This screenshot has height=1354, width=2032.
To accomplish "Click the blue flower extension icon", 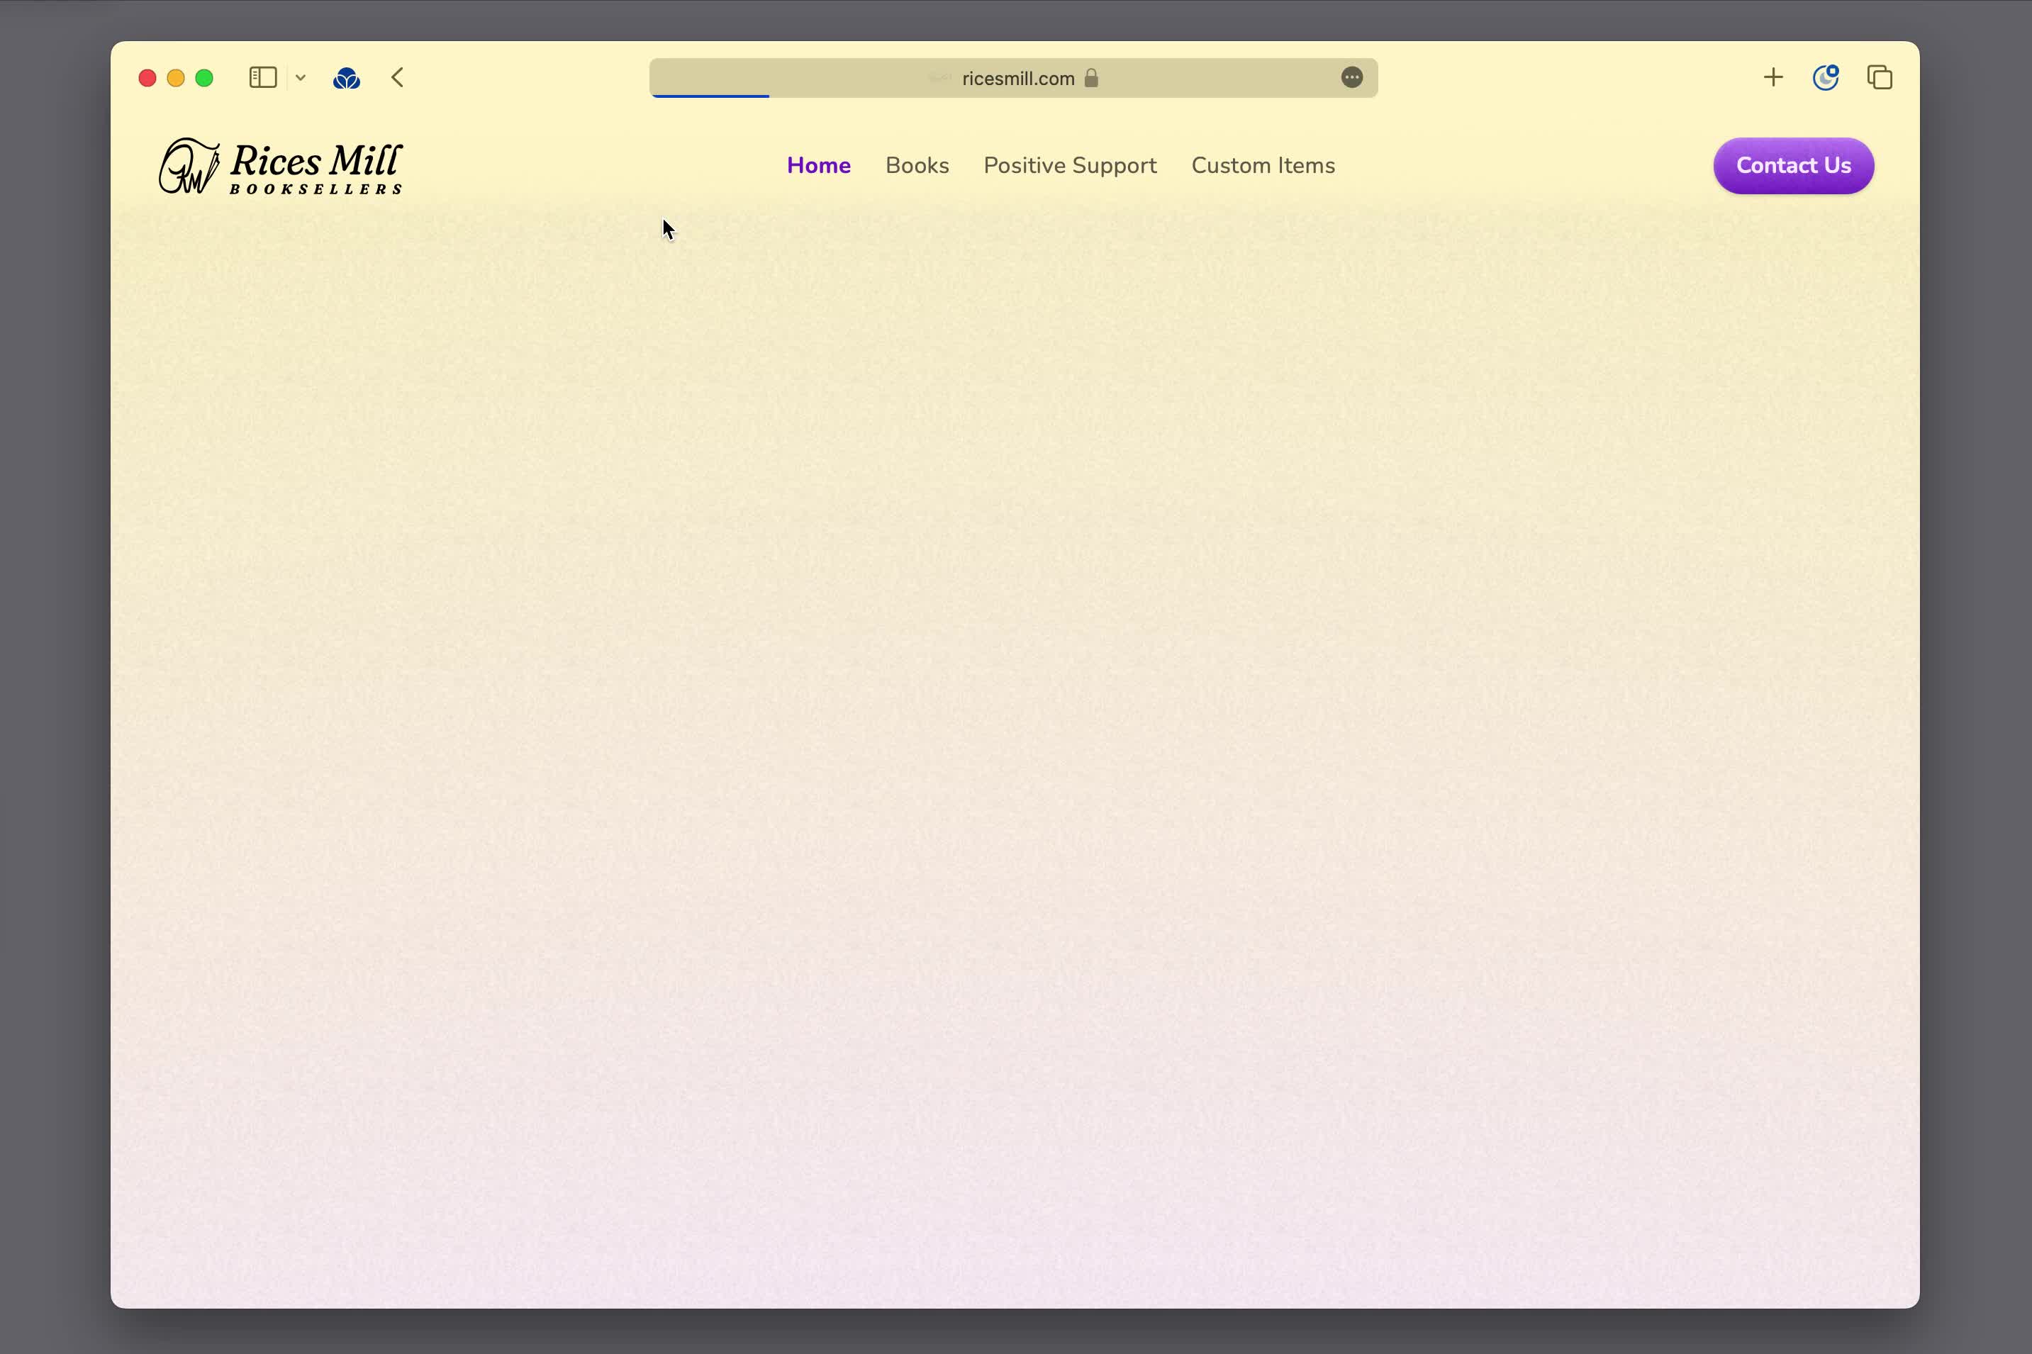I will [x=346, y=79].
